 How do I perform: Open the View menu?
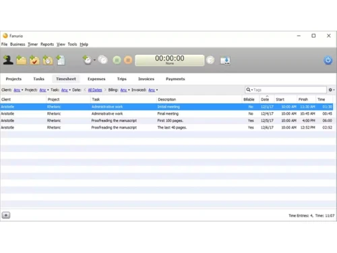[x=61, y=45]
